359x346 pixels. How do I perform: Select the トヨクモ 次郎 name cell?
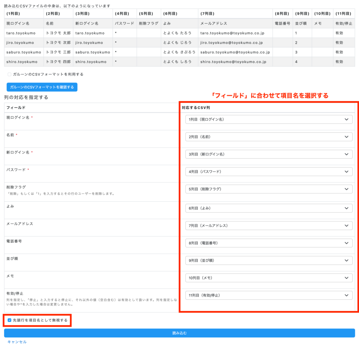(x=58, y=43)
